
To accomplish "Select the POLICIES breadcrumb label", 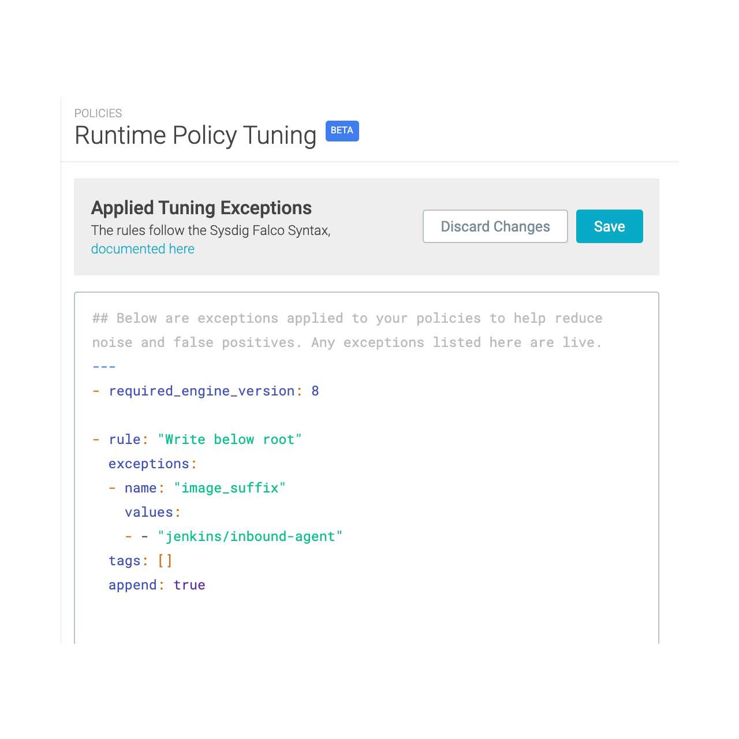I will click(98, 113).
